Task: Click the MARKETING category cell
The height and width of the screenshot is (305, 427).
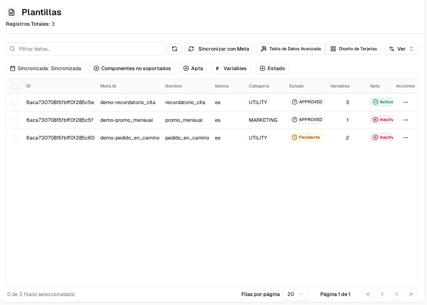Action: 263,120
